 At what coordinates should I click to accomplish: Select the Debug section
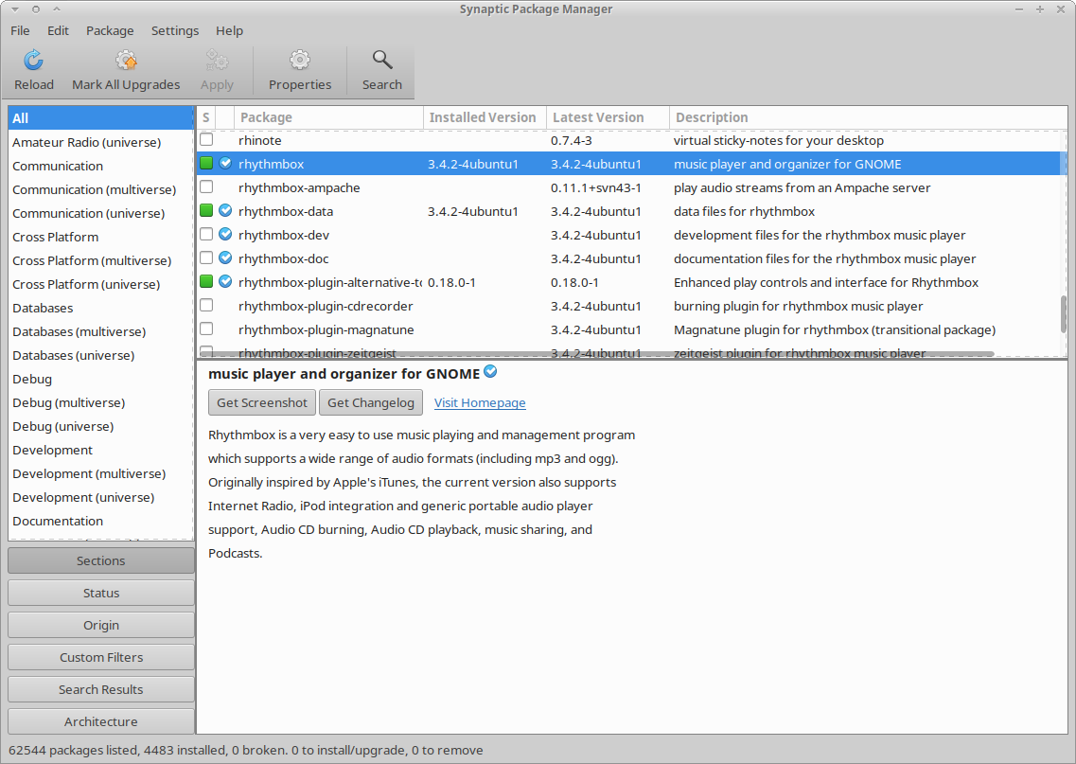click(101, 379)
